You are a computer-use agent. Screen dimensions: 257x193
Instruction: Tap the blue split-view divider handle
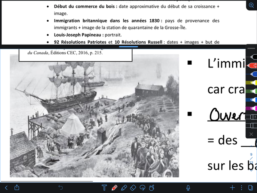coord(128,47)
